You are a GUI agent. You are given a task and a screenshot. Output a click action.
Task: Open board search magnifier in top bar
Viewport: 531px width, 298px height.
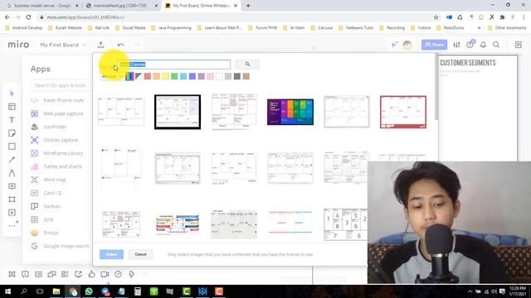(496, 45)
